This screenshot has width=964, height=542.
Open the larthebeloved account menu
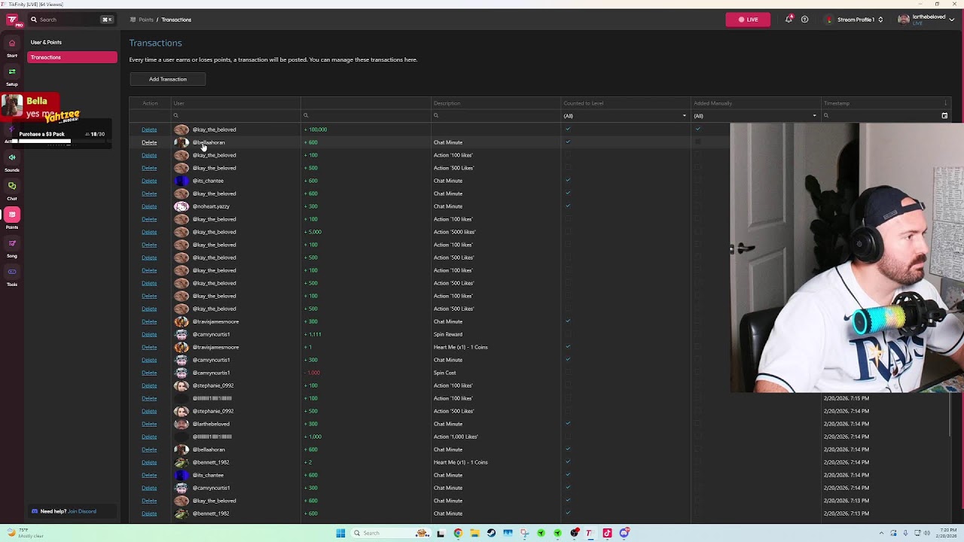[926, 20]
